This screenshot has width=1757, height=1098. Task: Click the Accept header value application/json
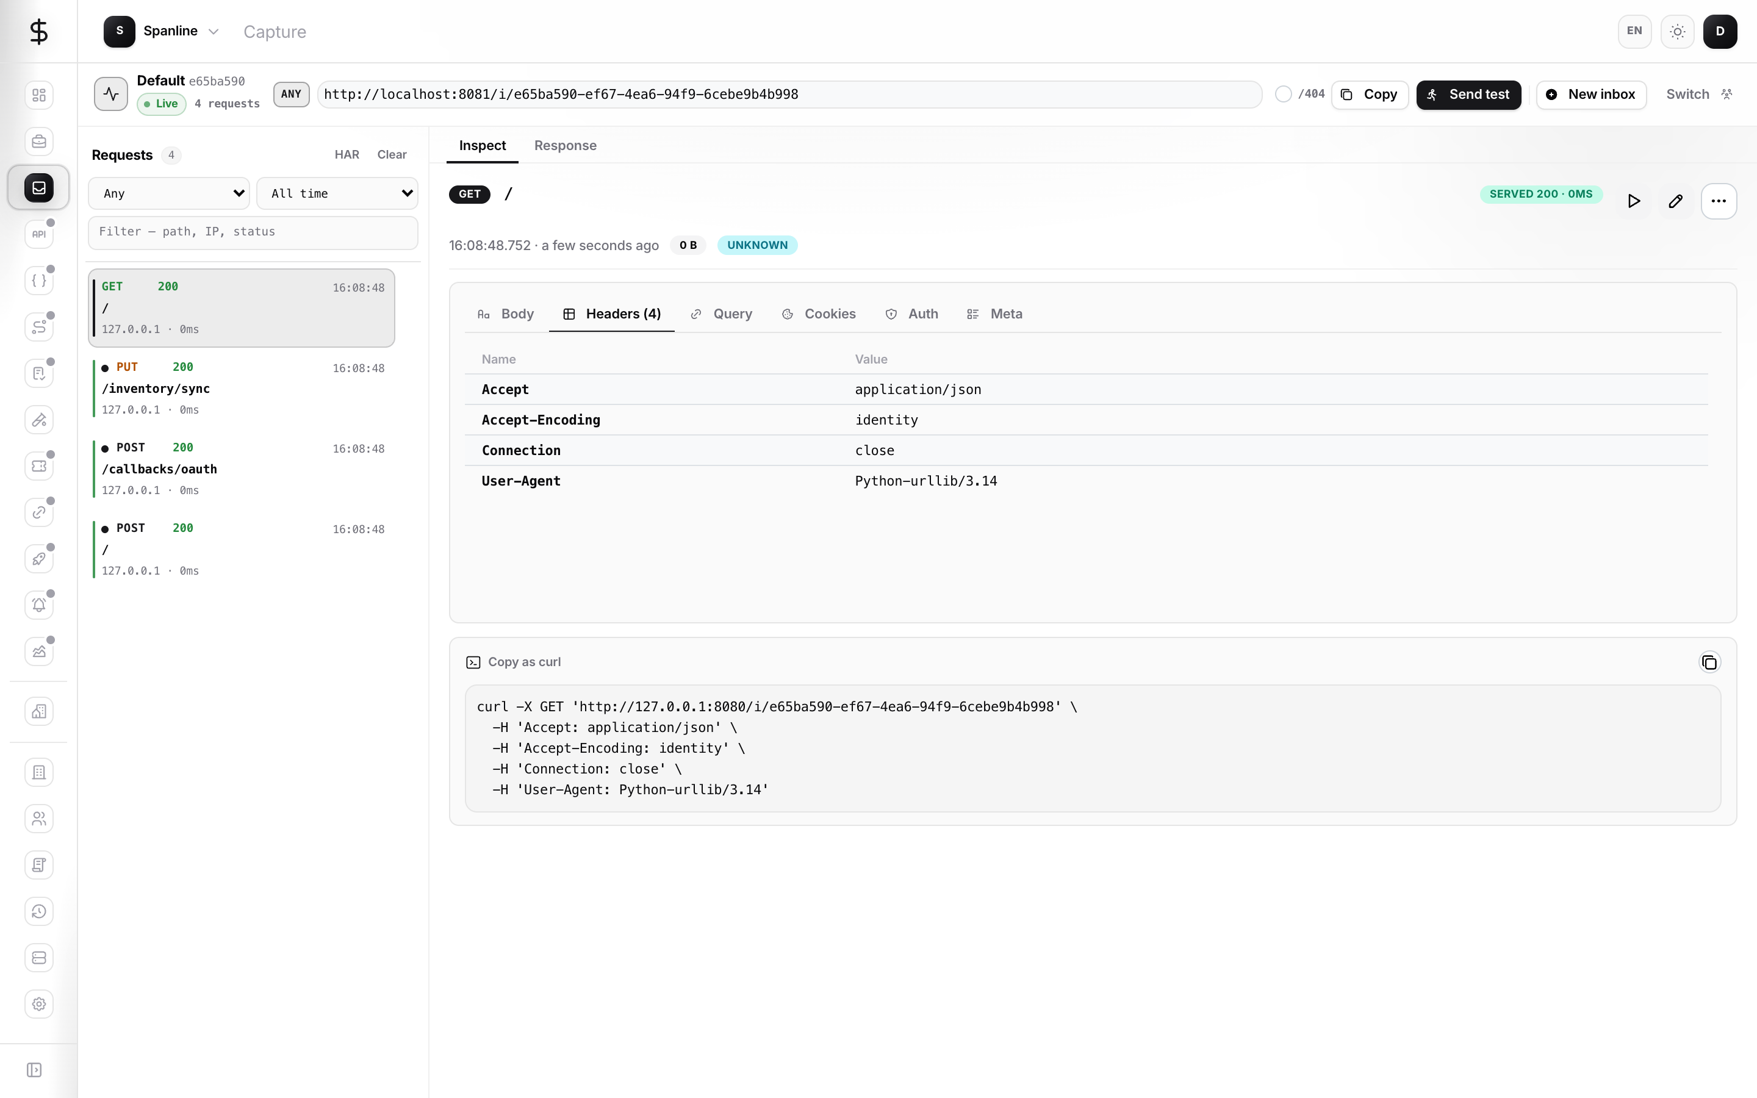pos(918,389)
